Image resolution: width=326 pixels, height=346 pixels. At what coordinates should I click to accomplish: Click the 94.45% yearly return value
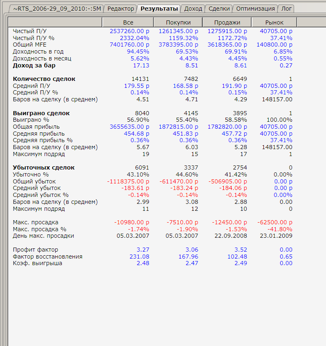click(x=138, y=51)
